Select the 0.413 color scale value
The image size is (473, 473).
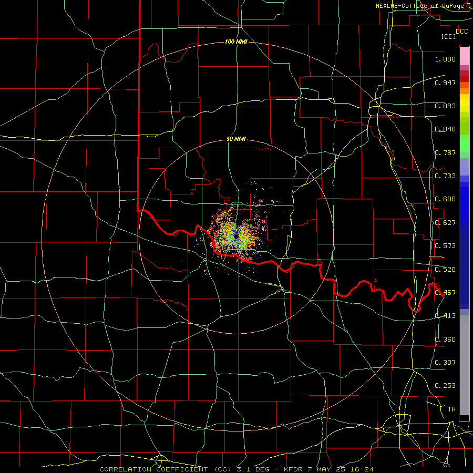pos(445,316)
